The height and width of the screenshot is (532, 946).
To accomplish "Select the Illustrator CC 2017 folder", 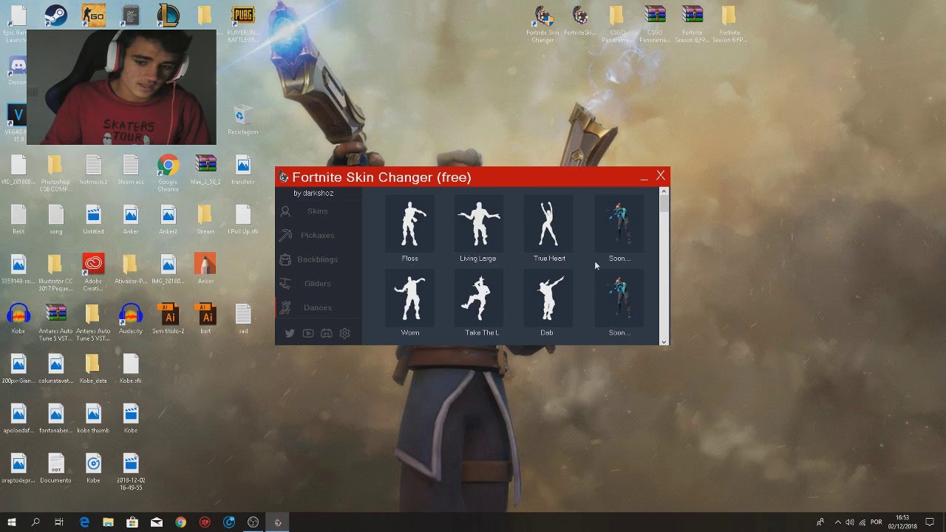I will click(x=55, y=272).
